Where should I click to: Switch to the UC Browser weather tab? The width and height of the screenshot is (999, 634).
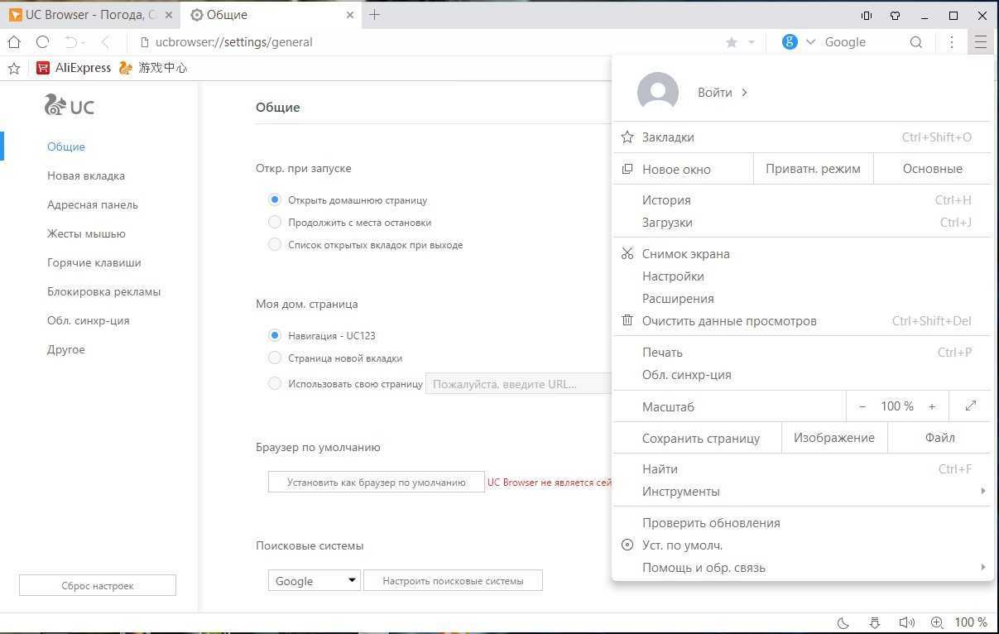(83, 15)
